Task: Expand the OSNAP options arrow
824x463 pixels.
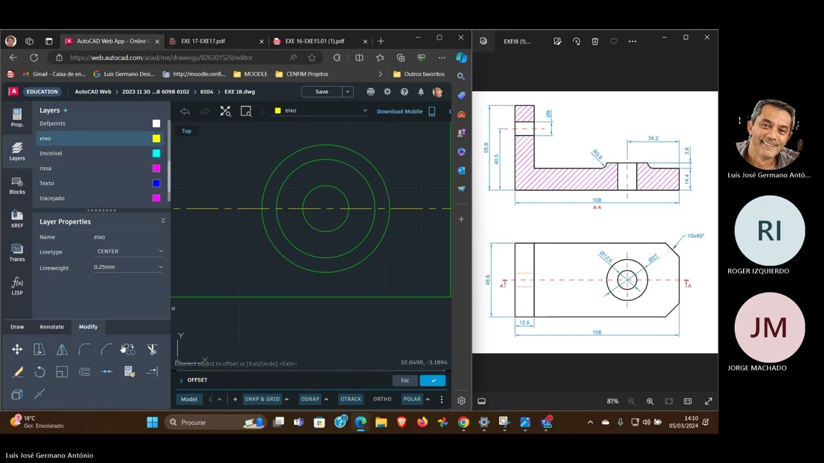Action: click(326, 399)
